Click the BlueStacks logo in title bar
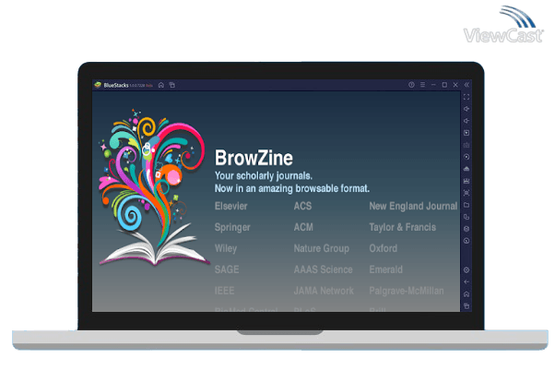555x382 pixels. coord(98,85)
